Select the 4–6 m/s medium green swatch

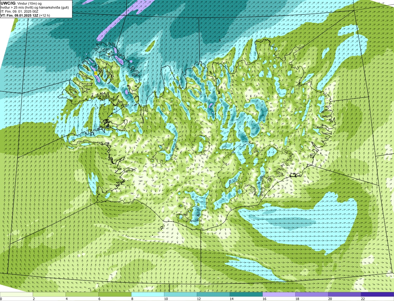click(x=82, y=294)
